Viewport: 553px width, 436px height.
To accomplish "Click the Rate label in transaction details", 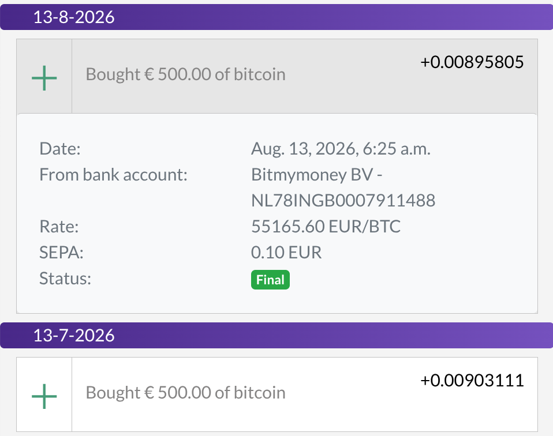I will point(59,226).
